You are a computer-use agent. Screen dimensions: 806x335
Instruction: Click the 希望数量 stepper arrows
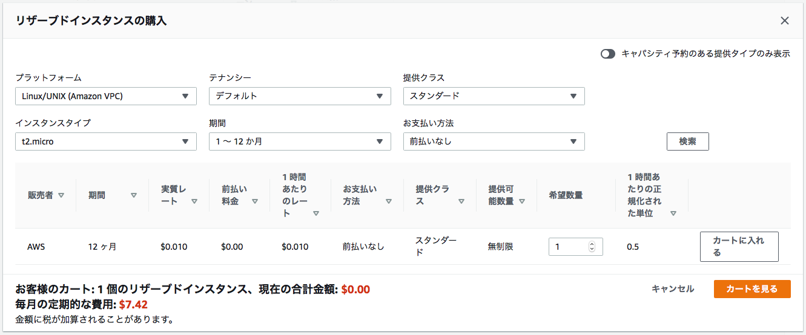[x=592, y=247]
